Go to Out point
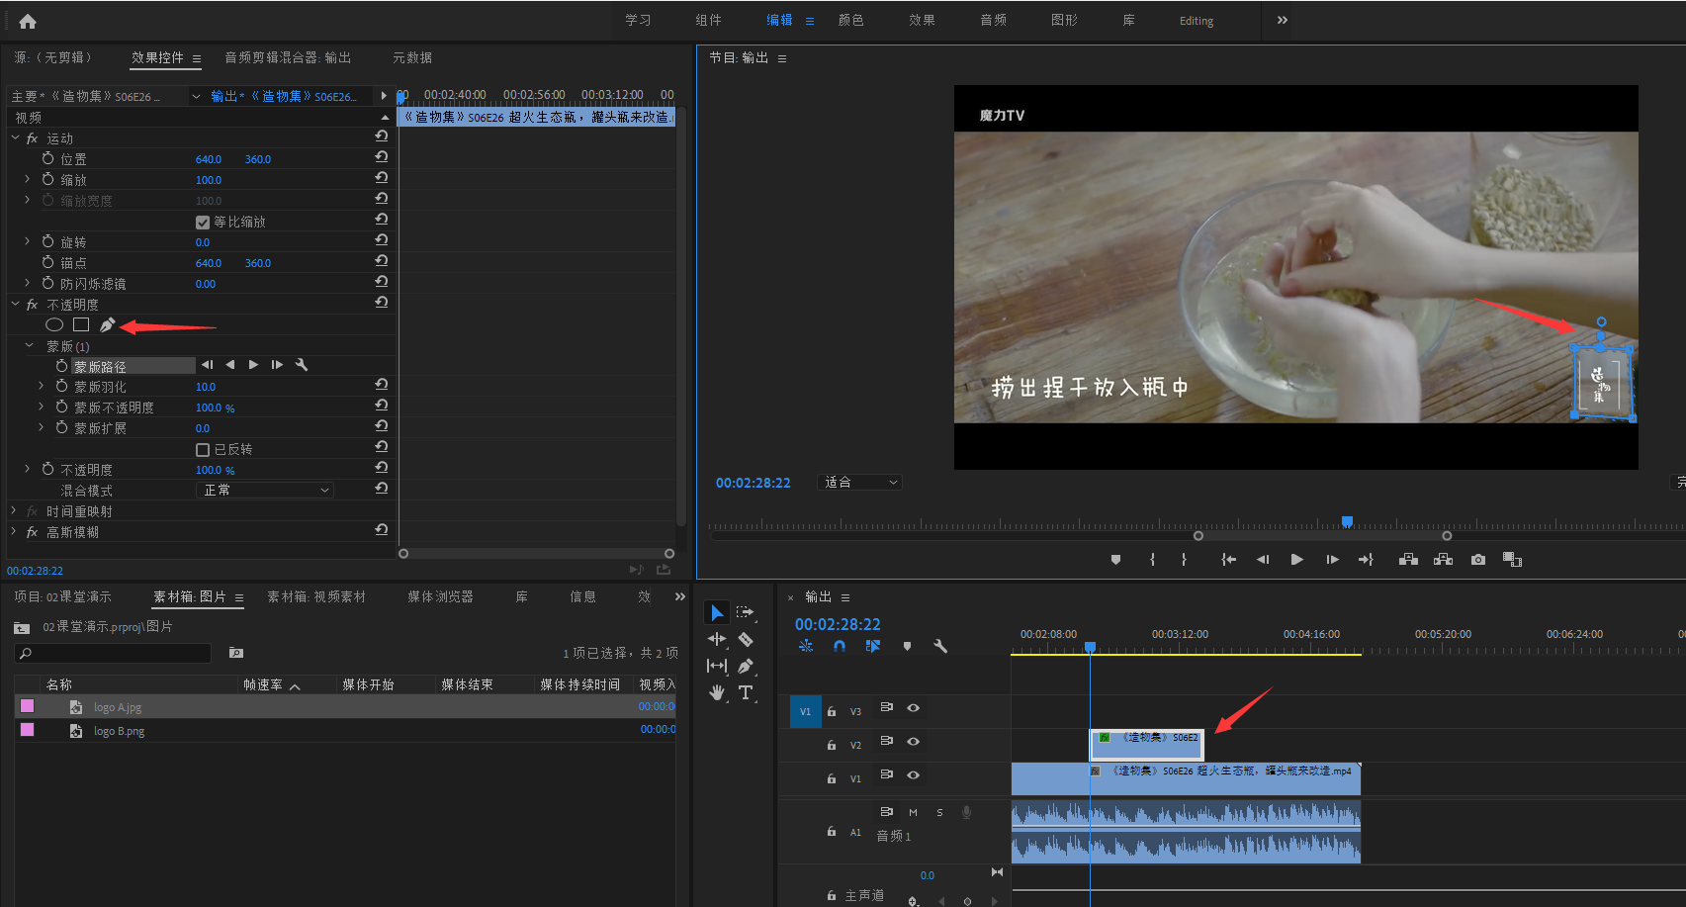 click(1366, 560)
